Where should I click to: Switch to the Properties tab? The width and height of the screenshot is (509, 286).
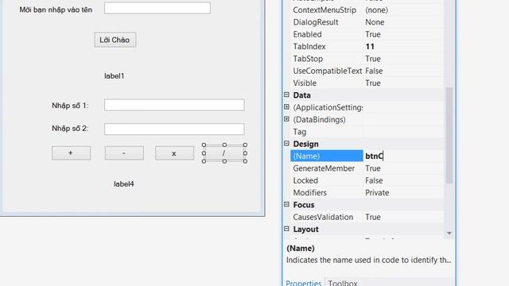303,283
